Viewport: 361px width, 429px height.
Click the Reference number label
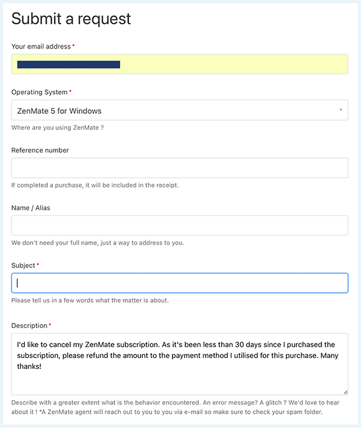(x=40, y=150)
